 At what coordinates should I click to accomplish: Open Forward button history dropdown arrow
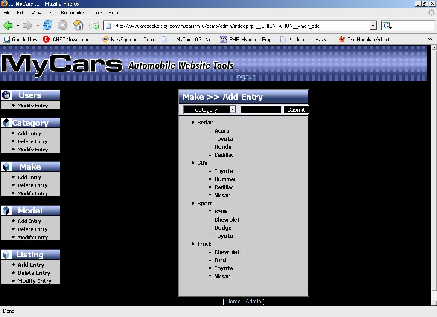pyautogui.click(x=38, y=26)
